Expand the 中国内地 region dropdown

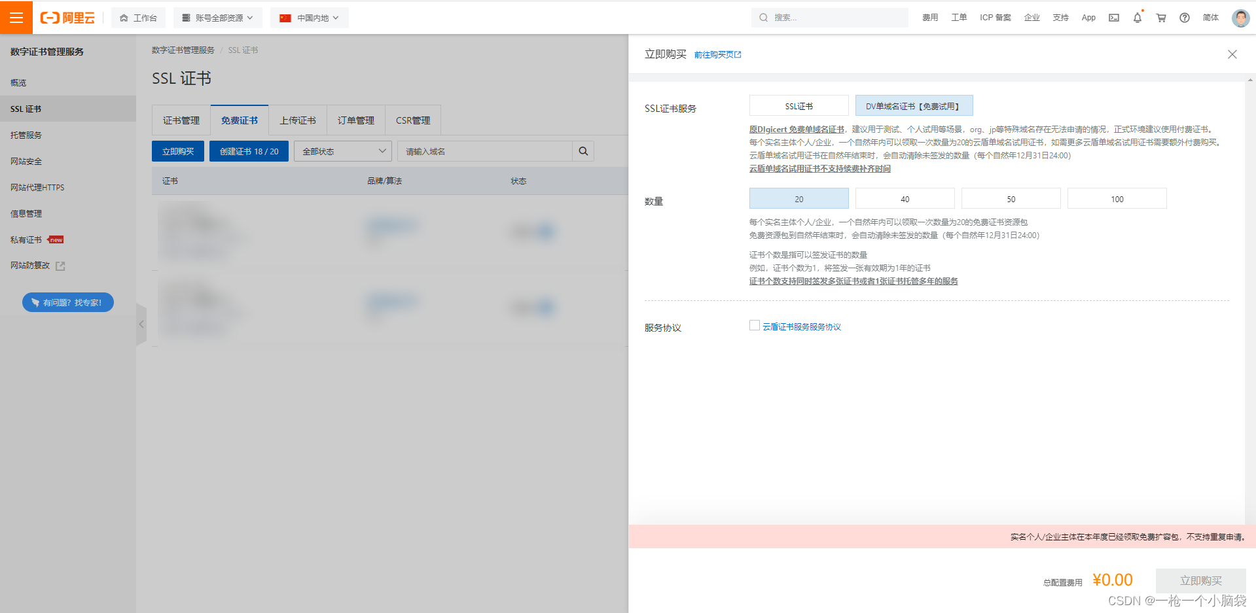tap(309, 18)
